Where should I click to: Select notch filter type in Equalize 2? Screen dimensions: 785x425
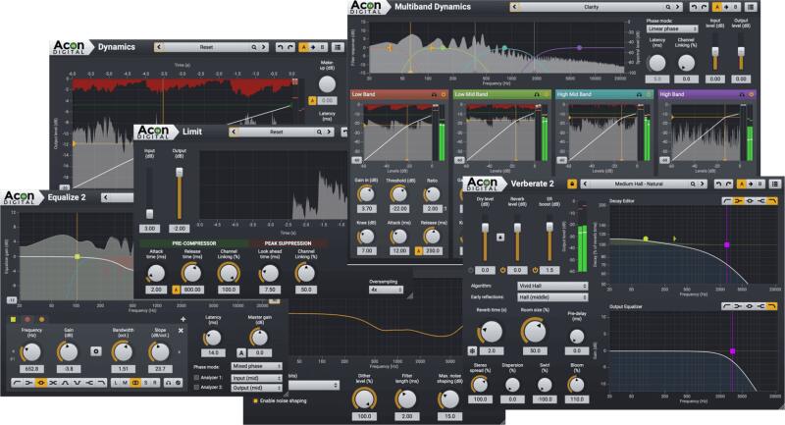[78, 383]
